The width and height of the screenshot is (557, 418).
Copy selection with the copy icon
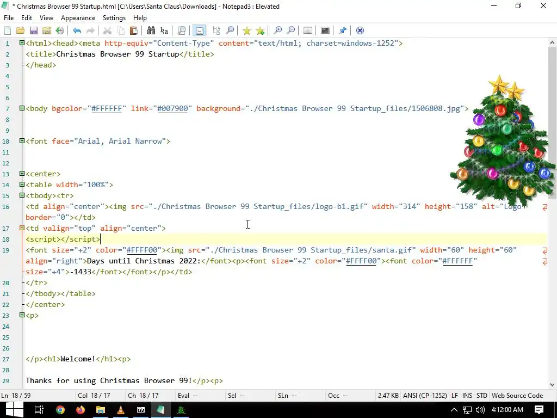120,30
